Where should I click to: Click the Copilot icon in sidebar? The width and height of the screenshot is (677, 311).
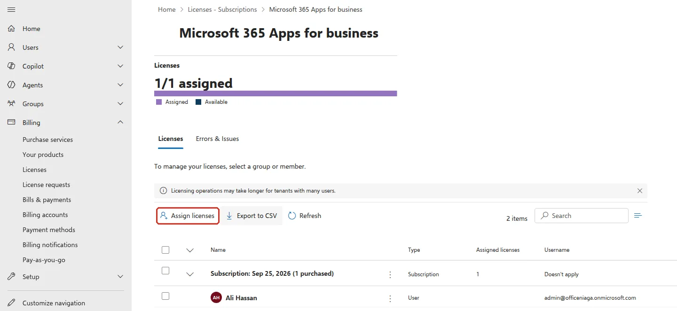click(12, 66)
